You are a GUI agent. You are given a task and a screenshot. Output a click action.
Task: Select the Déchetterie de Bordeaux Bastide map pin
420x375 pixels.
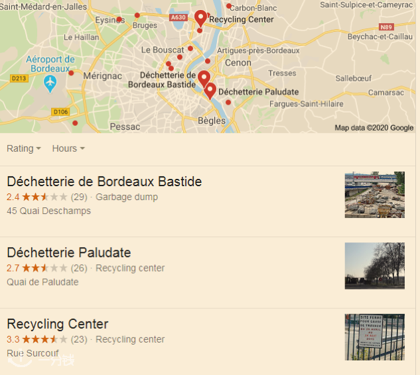pos(204,78)
